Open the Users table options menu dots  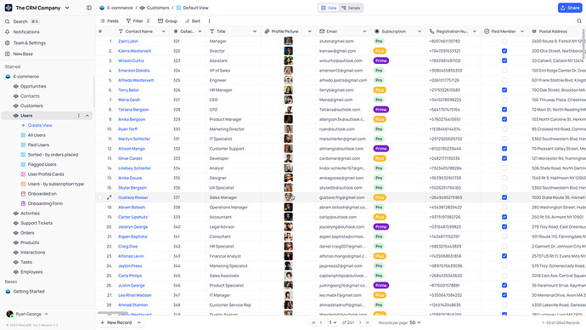point(78,116)
